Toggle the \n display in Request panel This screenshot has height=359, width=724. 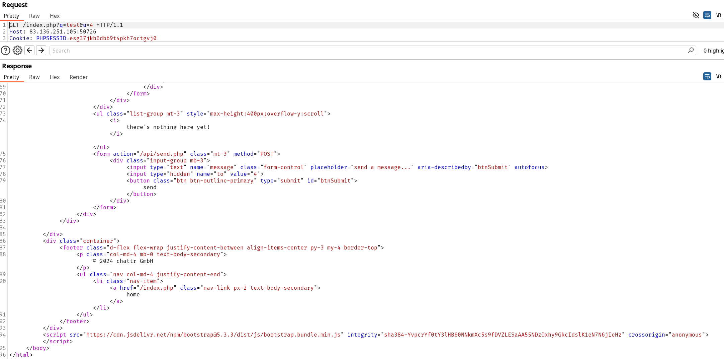coord(718,15)
